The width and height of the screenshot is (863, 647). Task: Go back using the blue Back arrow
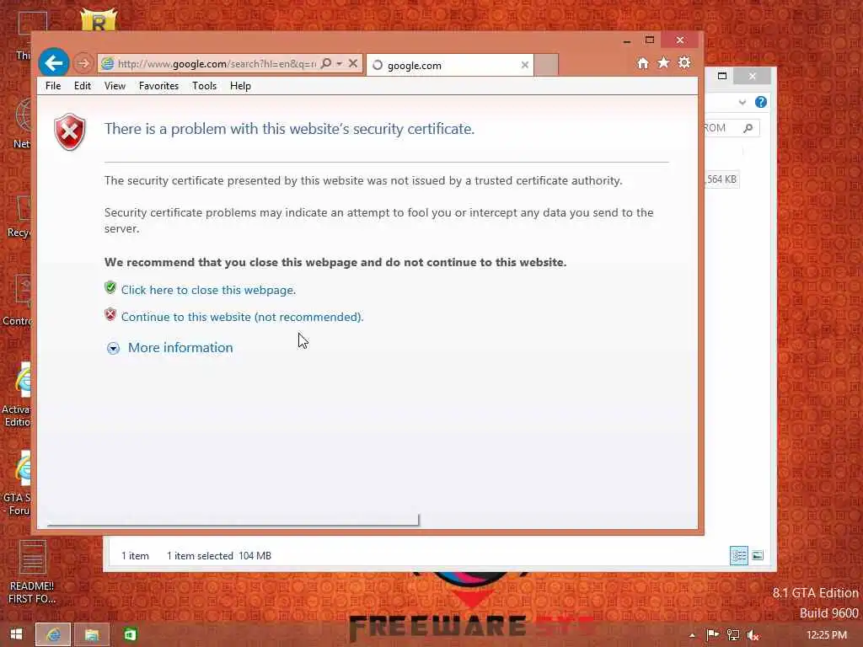(53, 62)
